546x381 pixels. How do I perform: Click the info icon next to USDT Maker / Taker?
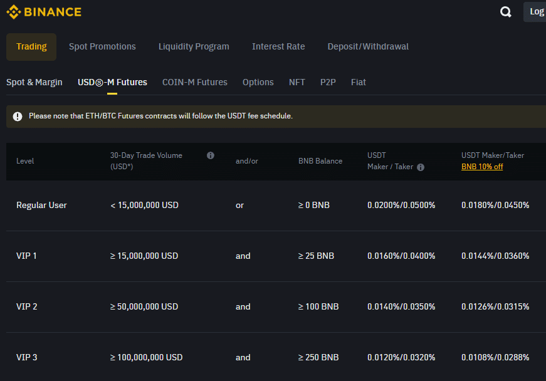tap(421, 167)
